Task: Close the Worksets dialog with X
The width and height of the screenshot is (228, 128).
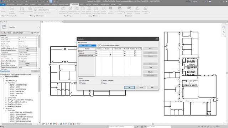Action: click(157, 39)
